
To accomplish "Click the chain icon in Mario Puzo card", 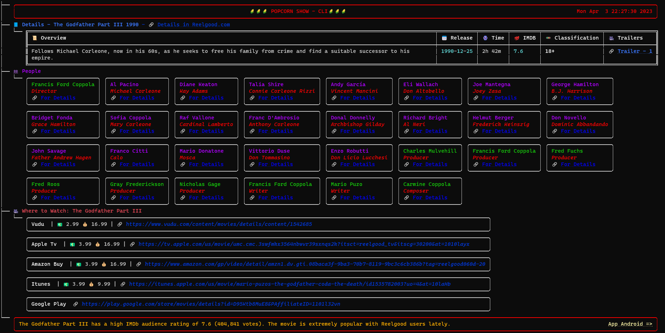I will [334, 198].
